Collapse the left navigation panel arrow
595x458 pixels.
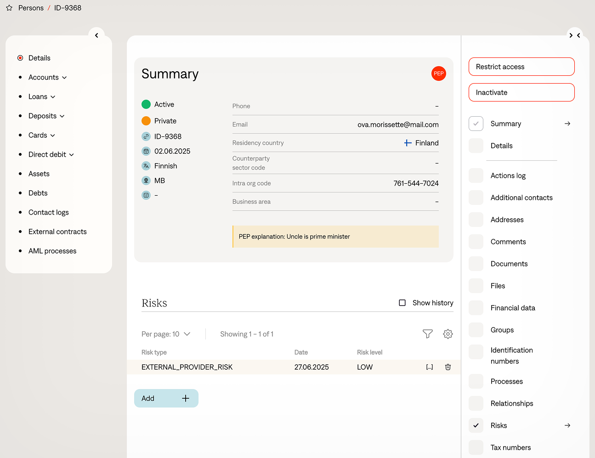(96, 35)
